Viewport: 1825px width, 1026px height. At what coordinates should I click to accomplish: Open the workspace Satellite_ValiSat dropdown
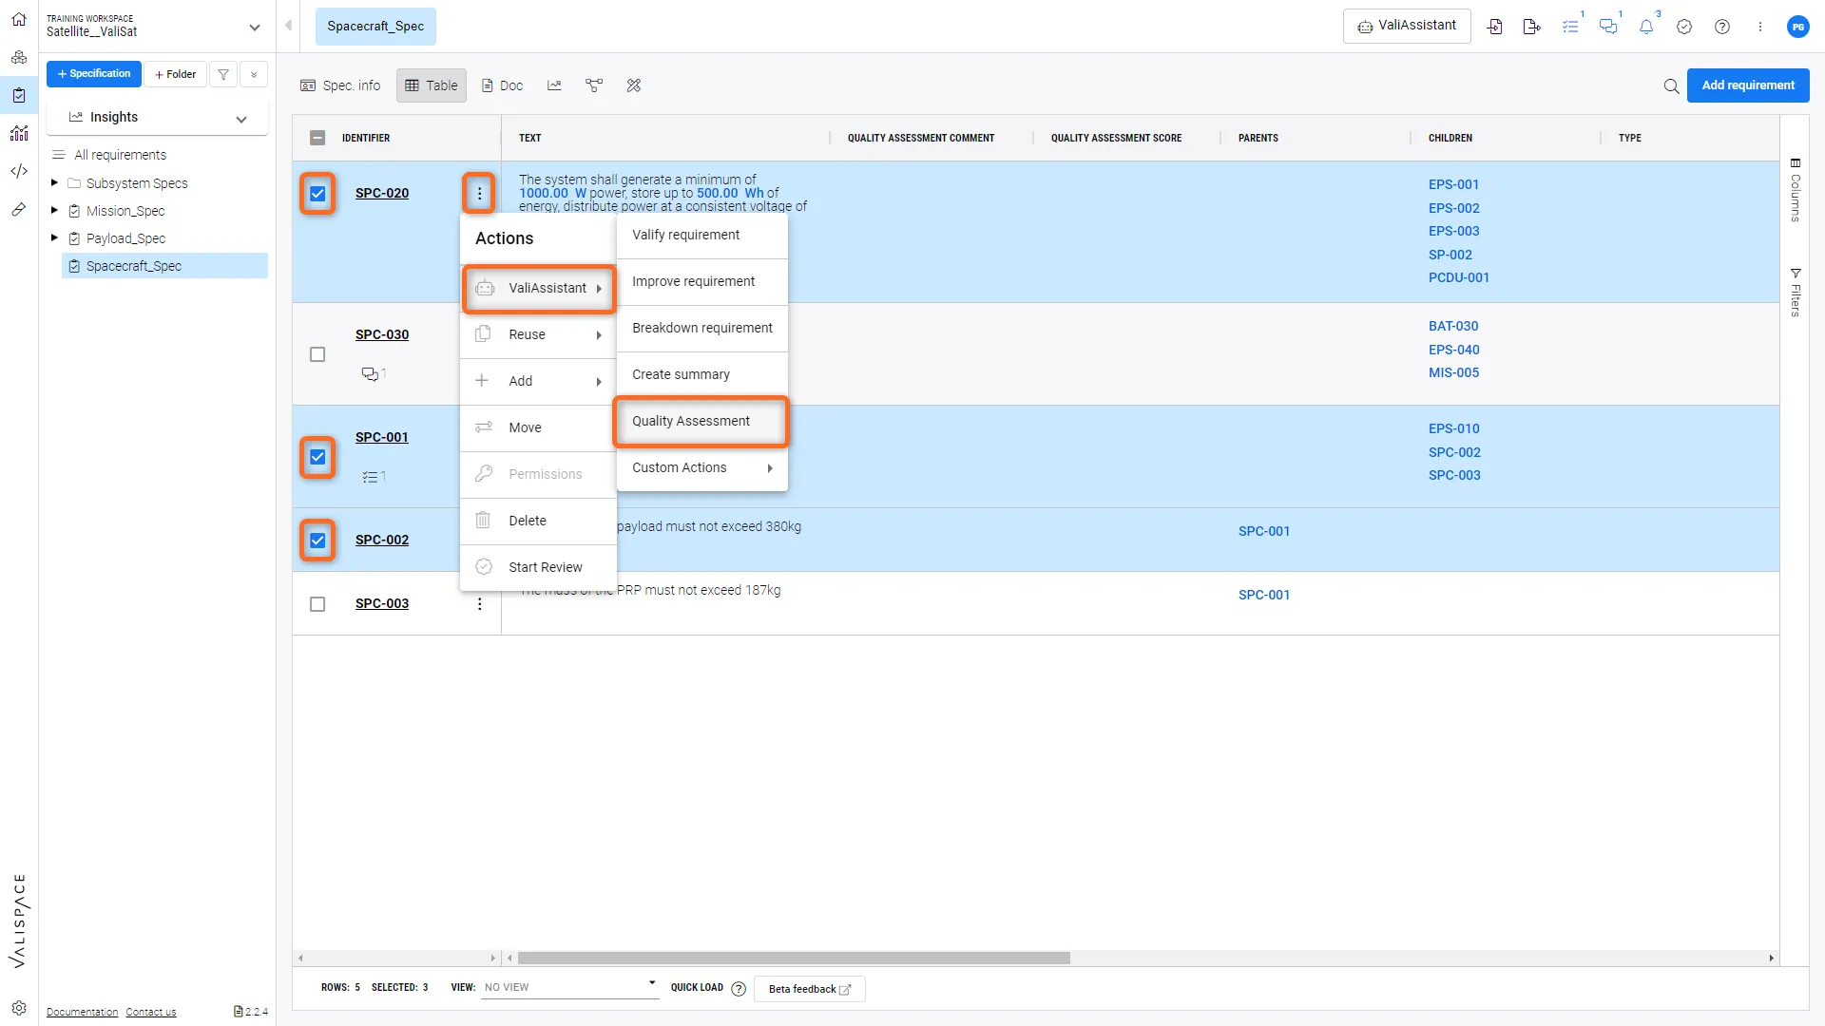pyautogui.click(x=254, y=27)
